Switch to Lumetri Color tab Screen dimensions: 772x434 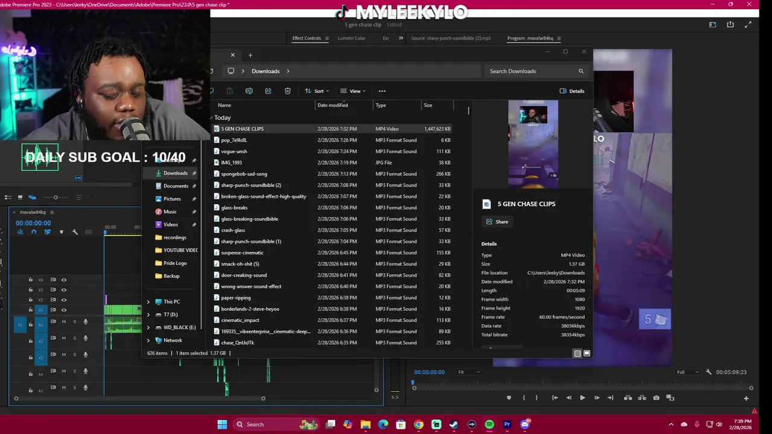point(351,38)
